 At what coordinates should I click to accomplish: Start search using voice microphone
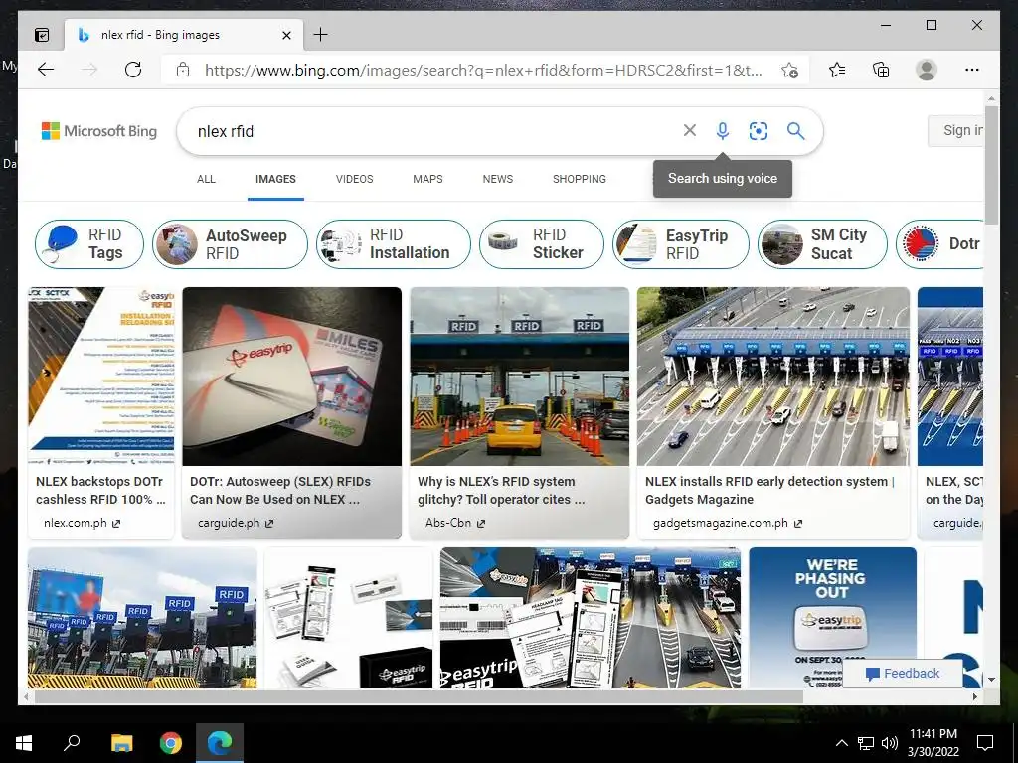pos(722,131)
